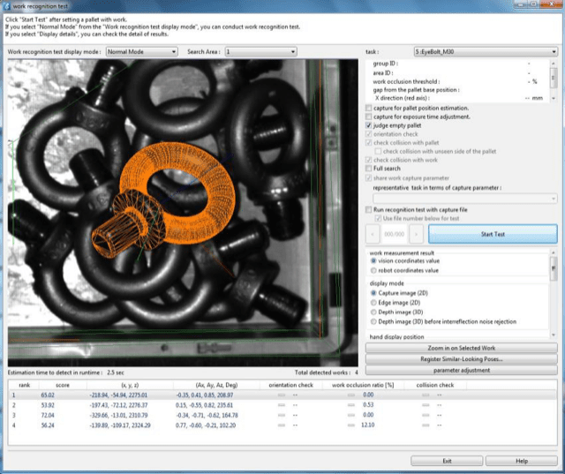Click occlusion ratio value 12.10
The image size is (565, 474).
(367, 425)
